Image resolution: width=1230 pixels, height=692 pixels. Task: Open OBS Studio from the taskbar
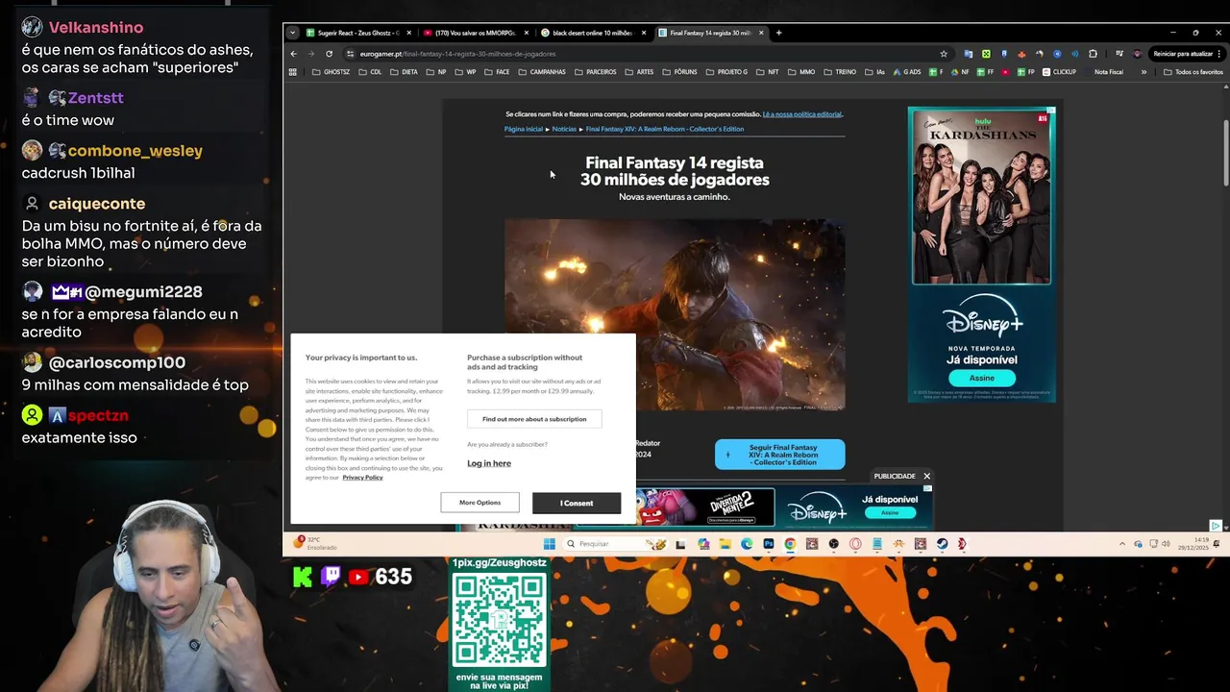833,544
